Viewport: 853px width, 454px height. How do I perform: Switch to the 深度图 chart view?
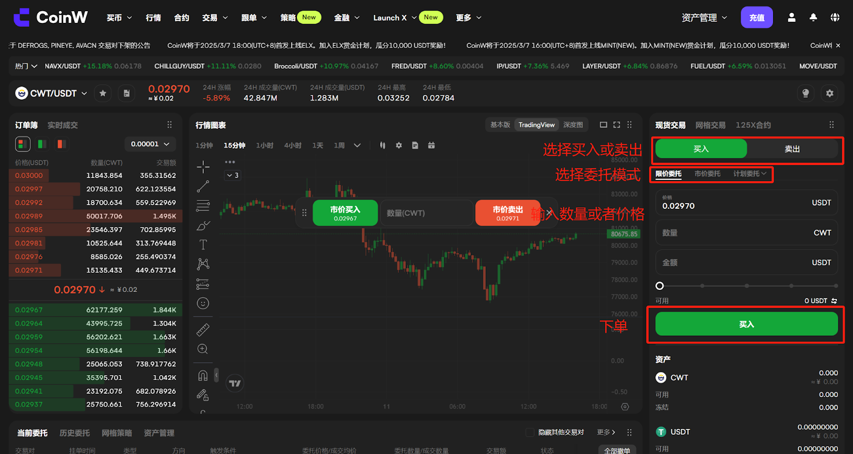(573, 125)
